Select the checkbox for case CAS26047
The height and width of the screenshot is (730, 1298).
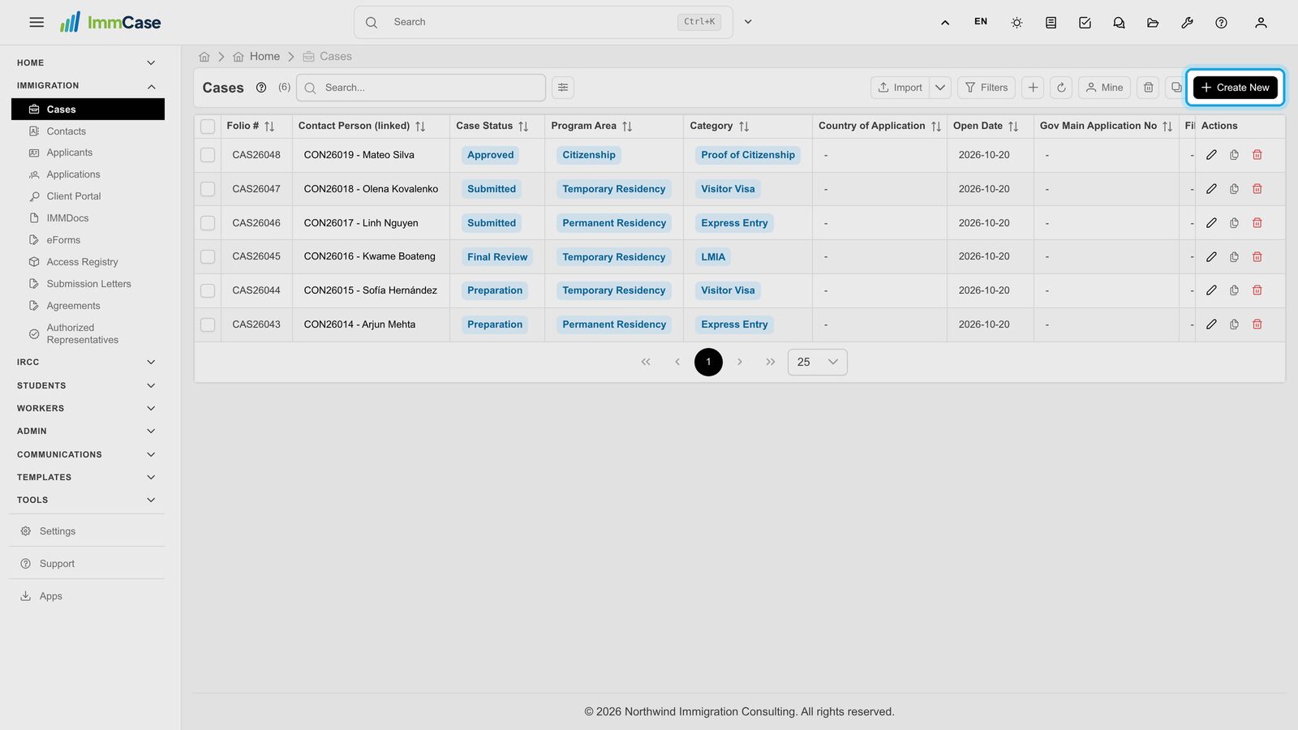(x=208, y=189)
